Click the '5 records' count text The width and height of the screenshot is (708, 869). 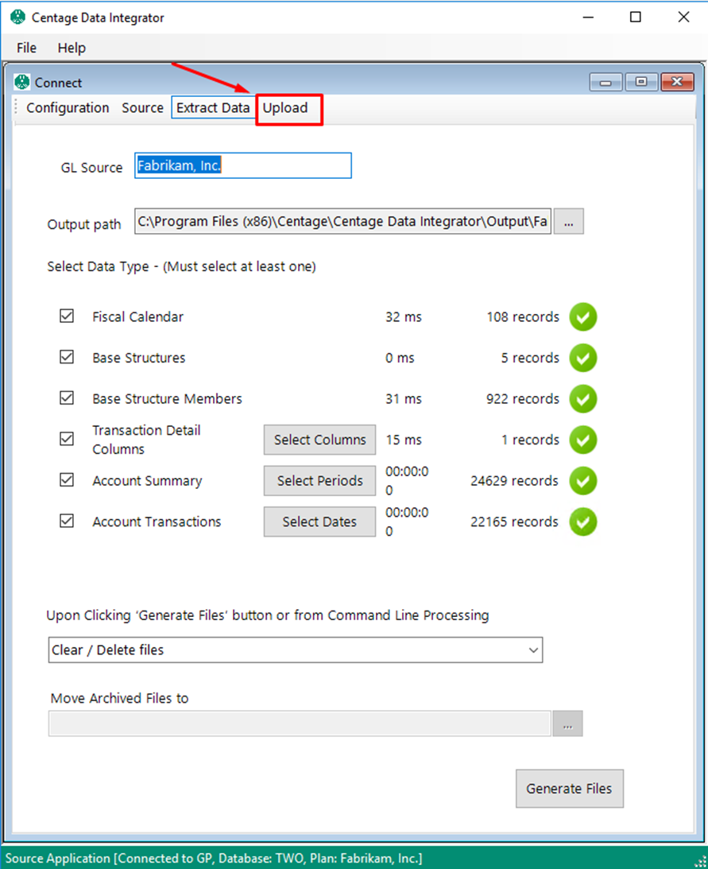[530, 358]
